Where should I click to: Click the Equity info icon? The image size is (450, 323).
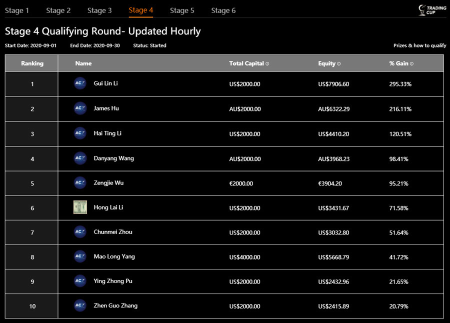tap(339, 64)
